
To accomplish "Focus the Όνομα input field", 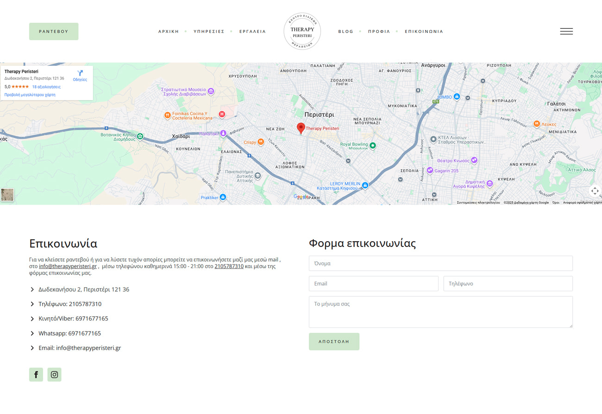I will click(440, 263).
